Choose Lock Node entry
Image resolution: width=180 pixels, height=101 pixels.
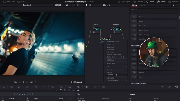(x=116, y=50)
